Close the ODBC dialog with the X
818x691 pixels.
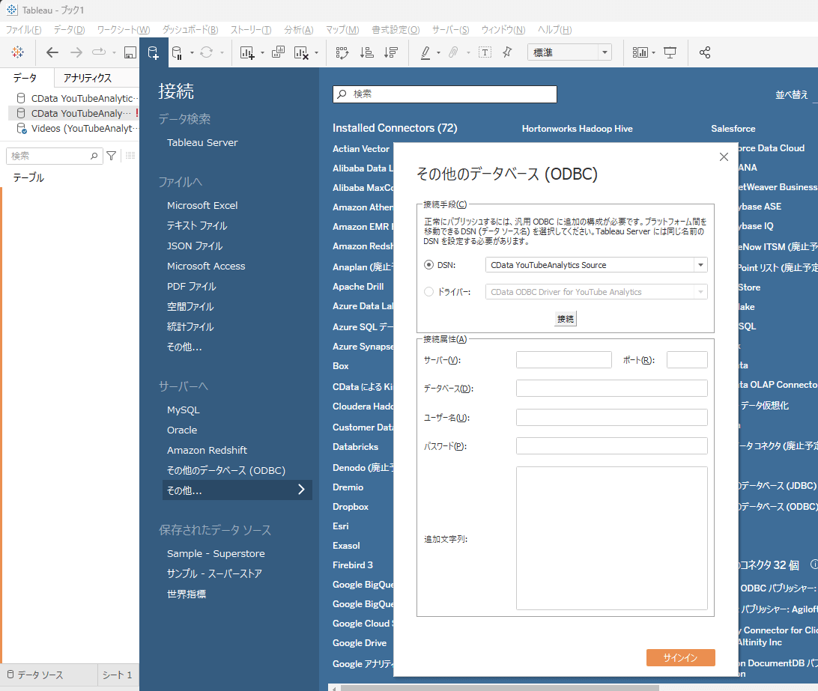(x=724, y=157)
